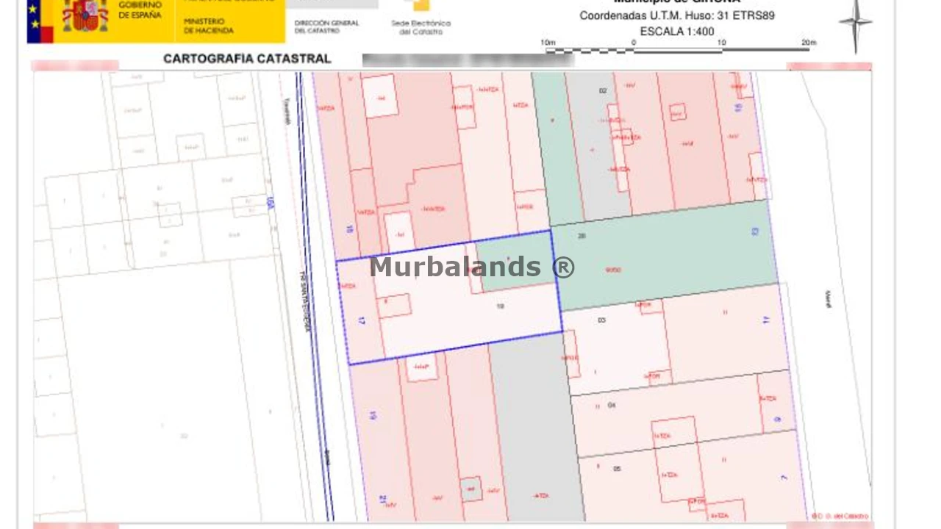Select the large green parcel 20

(x=665, y=257)
